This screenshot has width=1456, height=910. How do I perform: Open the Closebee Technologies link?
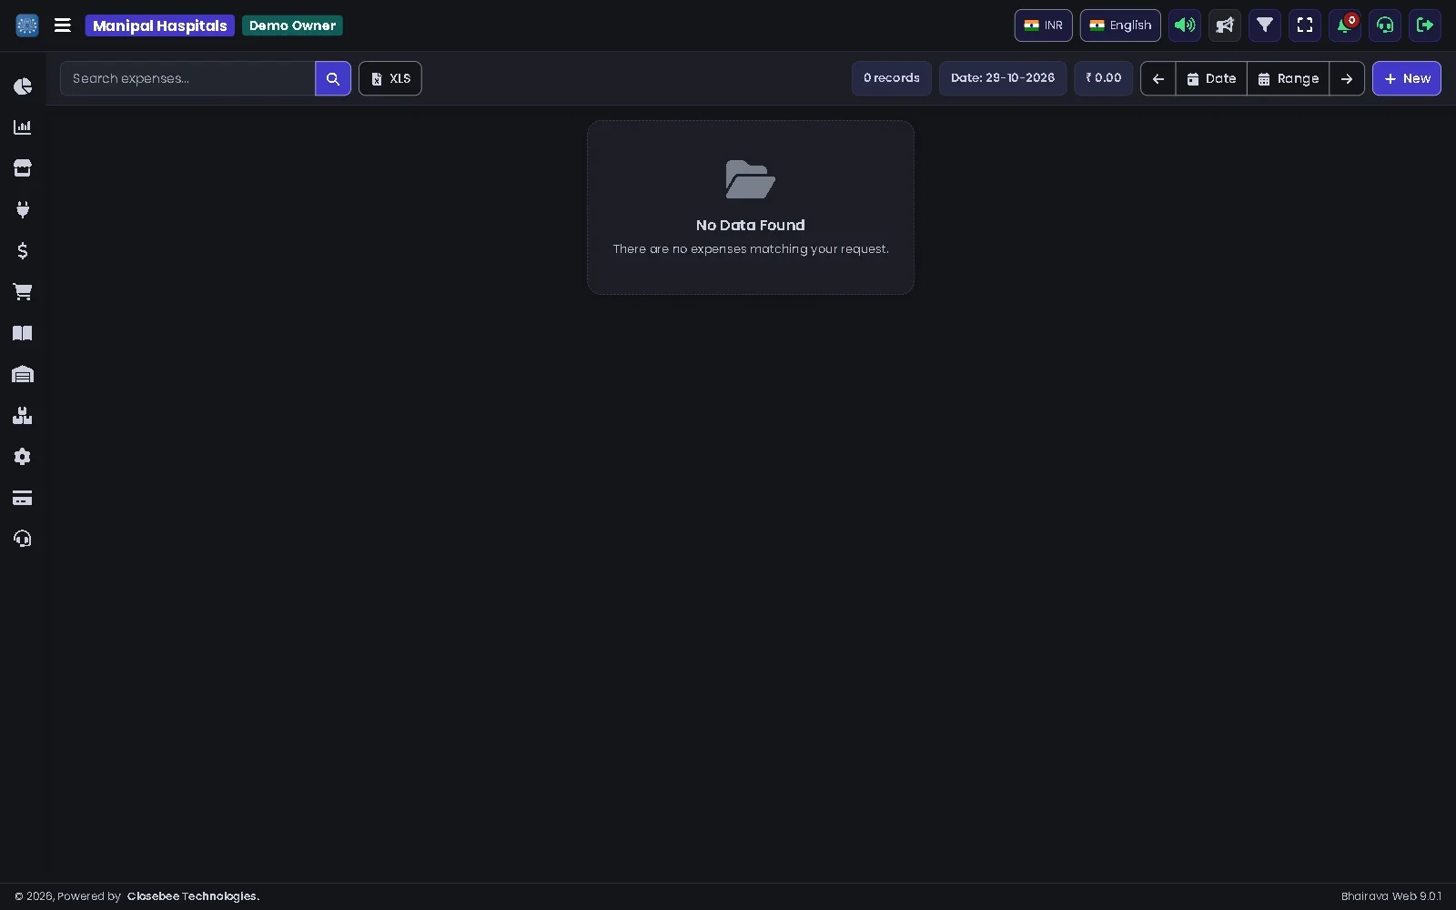coord(193,896)
